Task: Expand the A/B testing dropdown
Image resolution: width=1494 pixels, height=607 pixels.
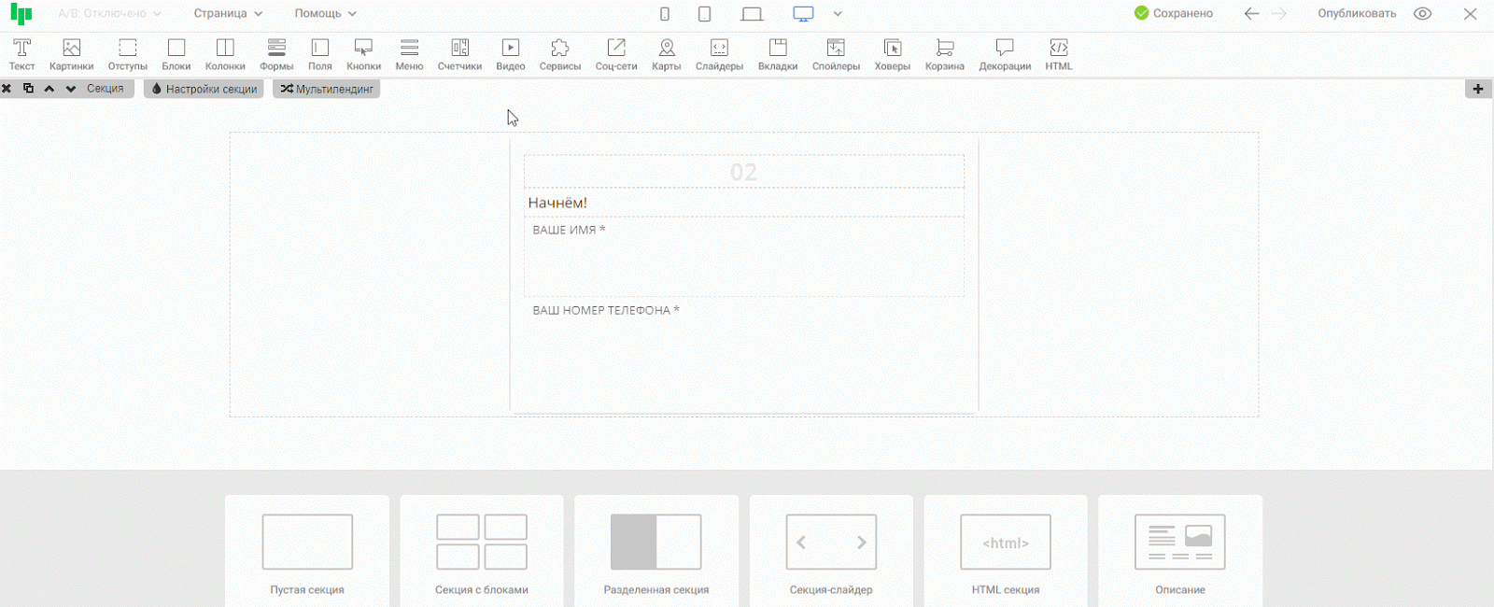Action: coord(109,14)
